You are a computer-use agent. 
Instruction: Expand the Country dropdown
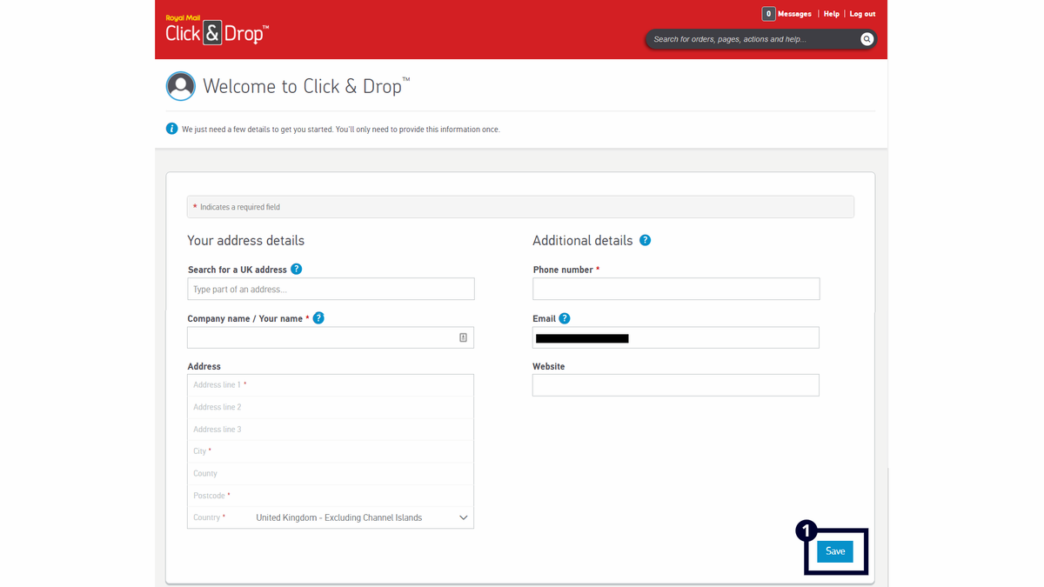coord(331,517)
